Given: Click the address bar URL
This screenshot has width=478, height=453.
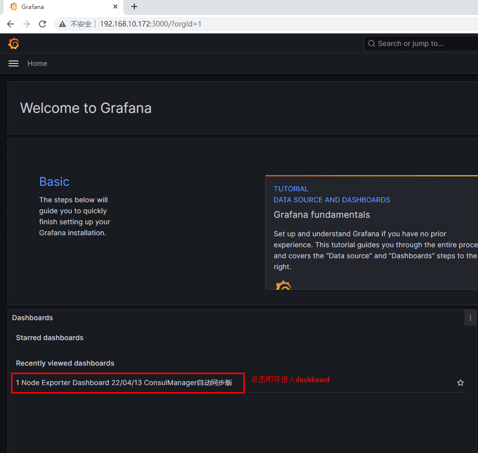Looking at the screenshot, I should tap(151, 24).
